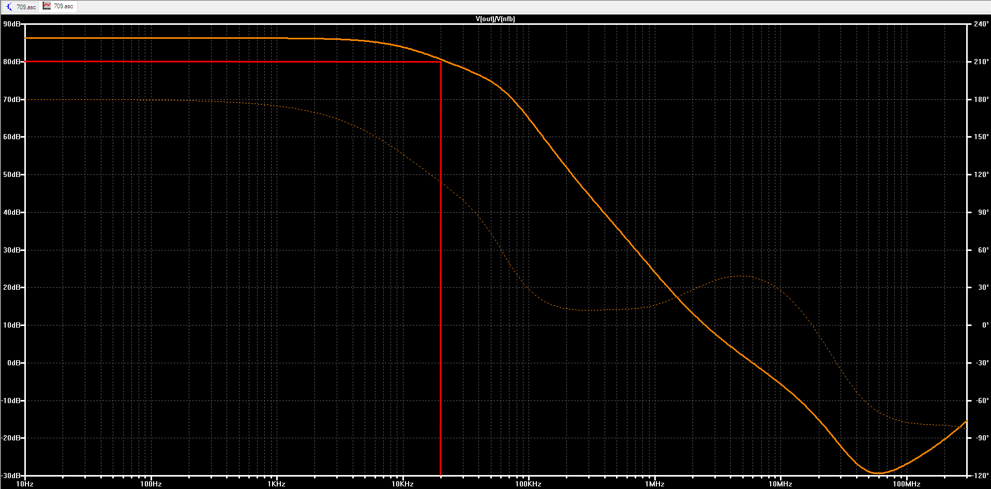Click the V(out)/V(nfb) trace label
The width and height of the screenshot is (991, 489).
coord(495,19)
